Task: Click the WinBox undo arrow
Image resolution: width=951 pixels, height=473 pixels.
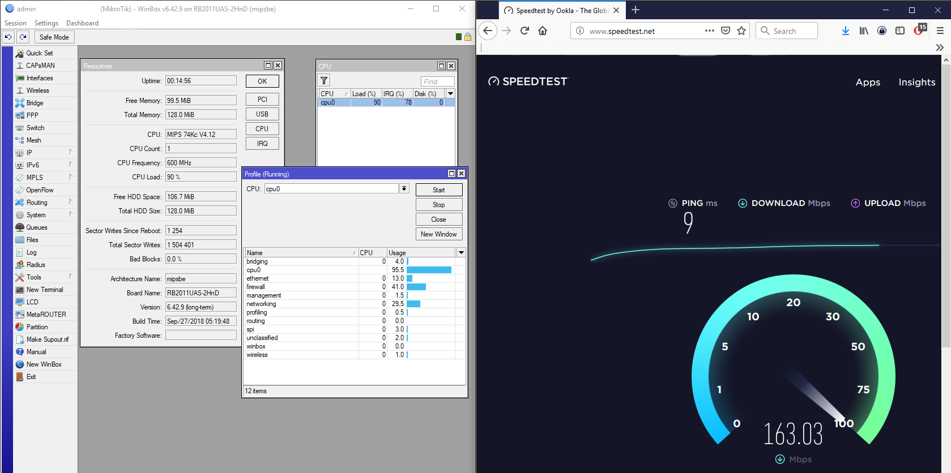Action: (8, 37)
